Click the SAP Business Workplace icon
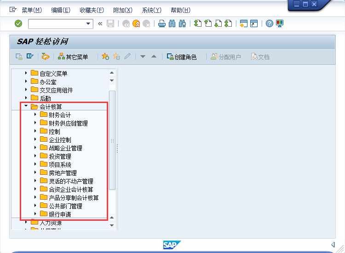345x253 pixels. [45, 57]
